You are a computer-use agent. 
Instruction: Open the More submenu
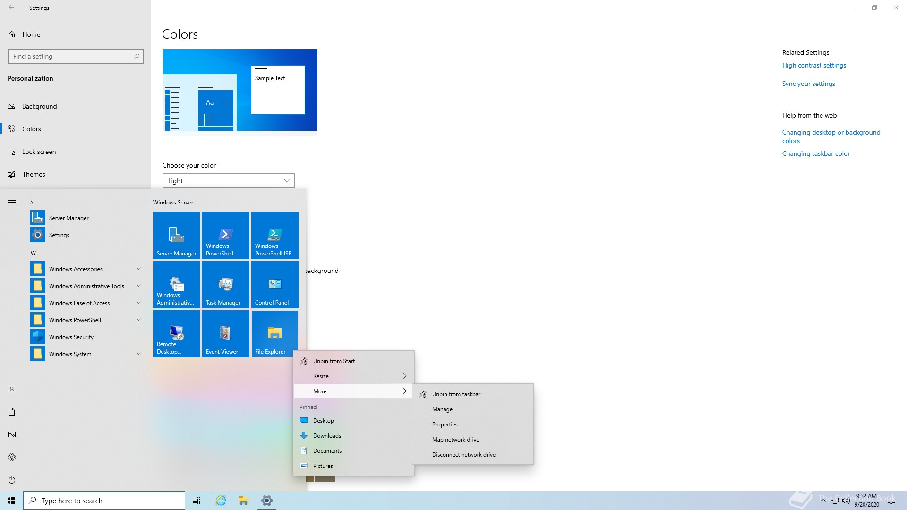[x=353, y=391]
